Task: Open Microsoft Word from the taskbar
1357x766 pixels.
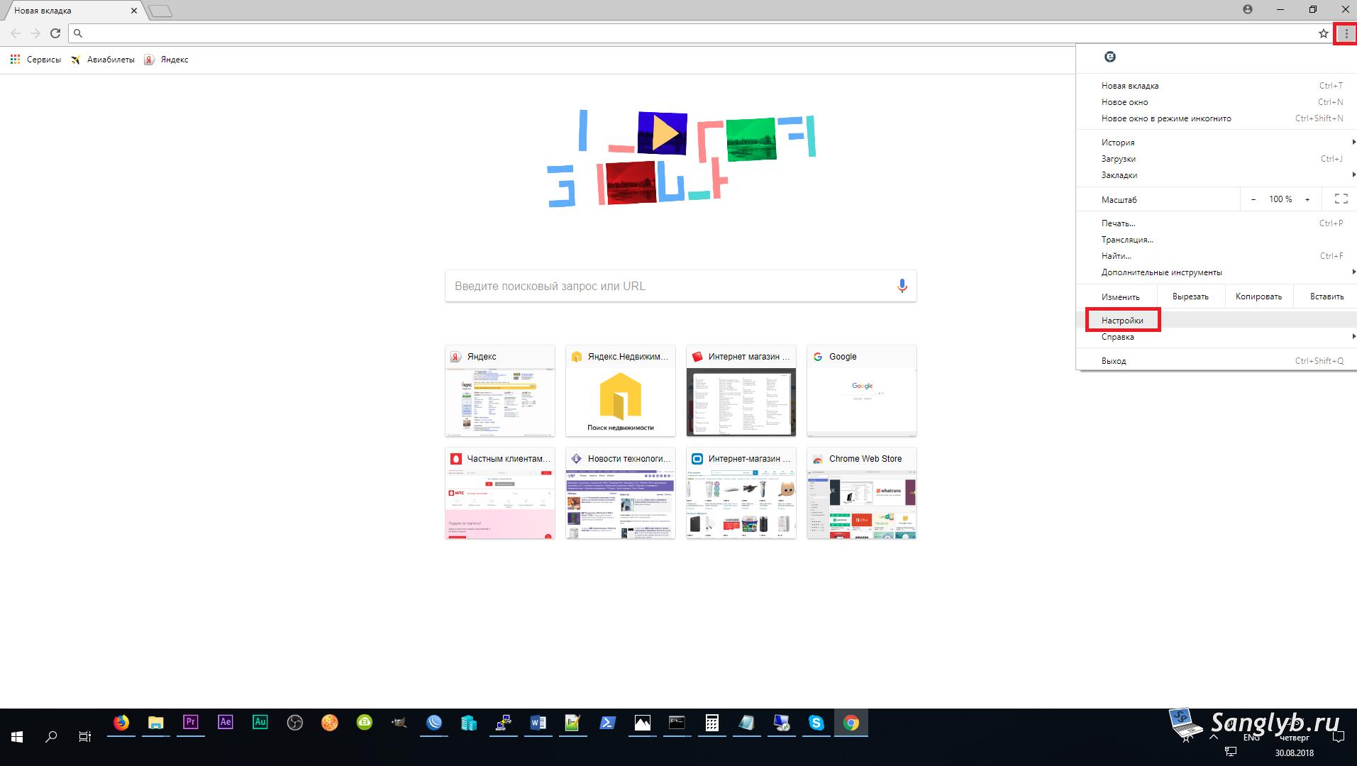Action: (x=538, y=723)
